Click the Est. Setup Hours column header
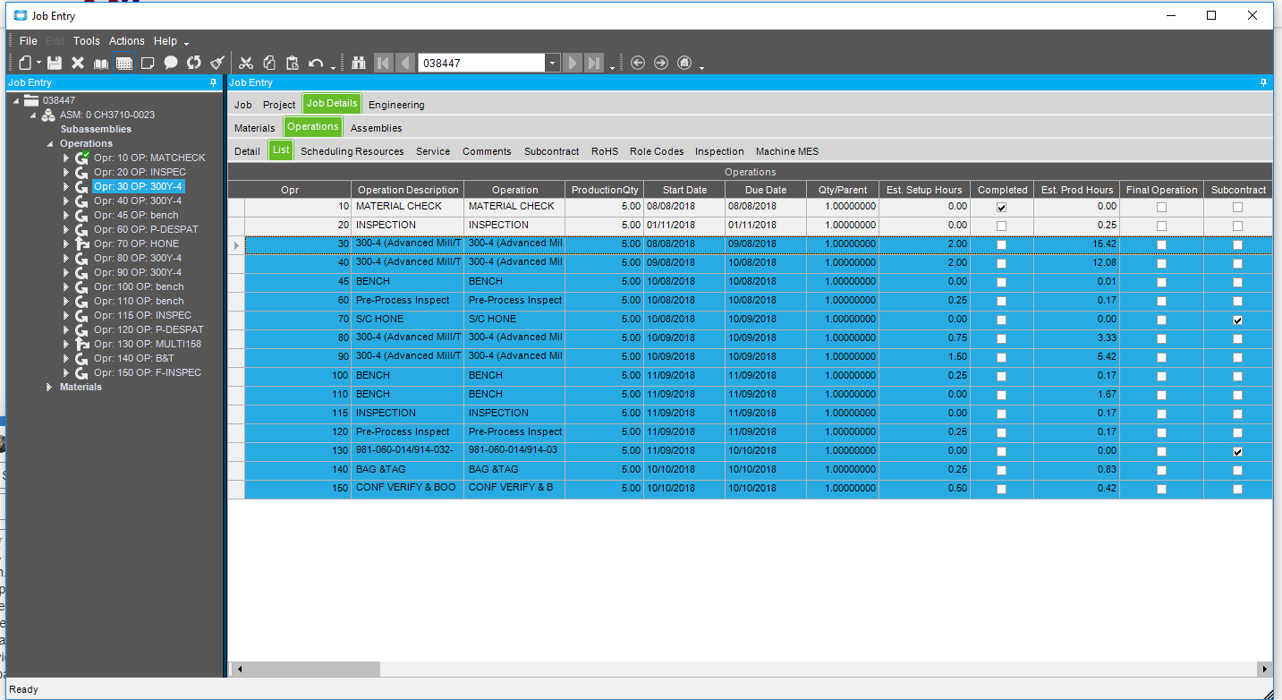Viewport: 1282px width, 700px height. pos(924,190)
